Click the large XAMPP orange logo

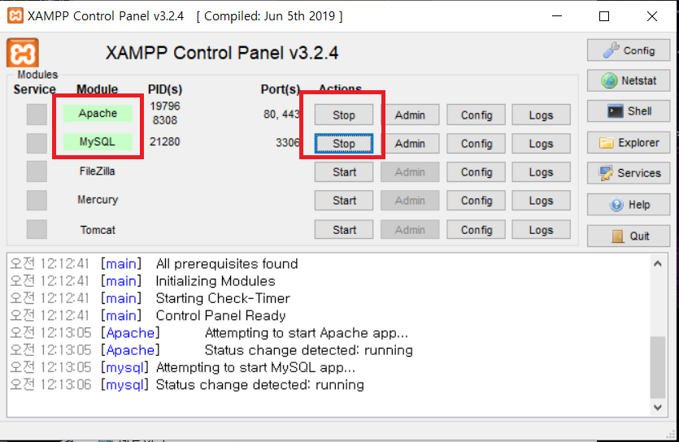coord(23,53)
